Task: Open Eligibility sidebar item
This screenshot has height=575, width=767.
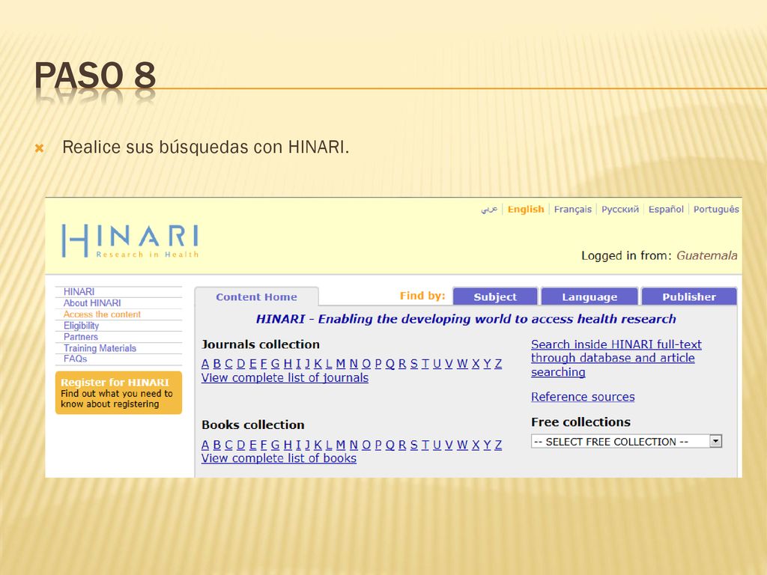Action: 81,326
